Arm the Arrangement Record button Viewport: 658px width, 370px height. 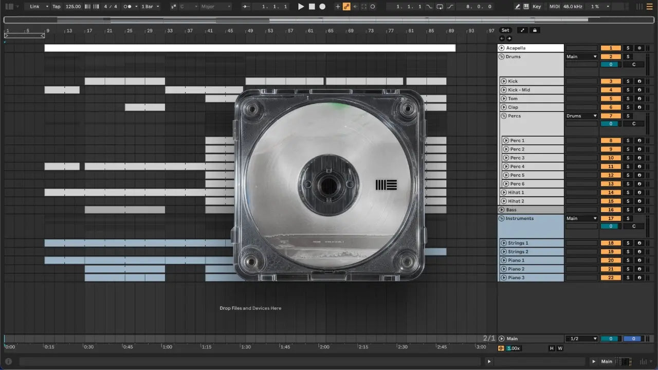point(322,7)
